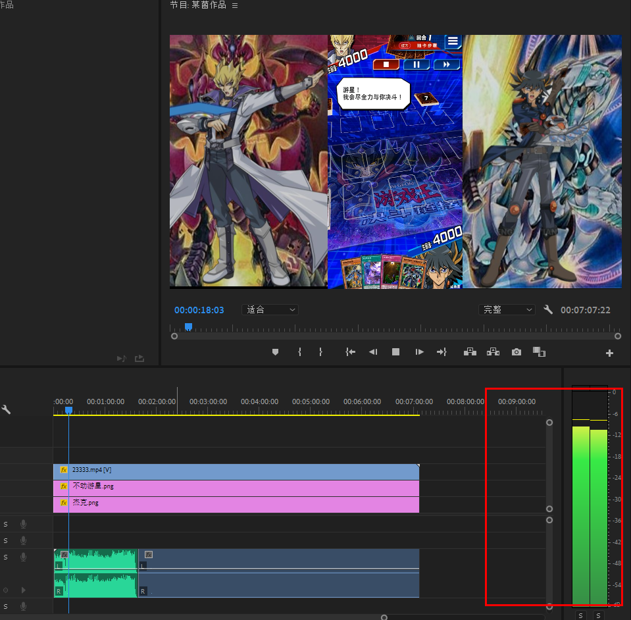This screenshot has height=620, width=631.
Task: Stop playback in the program monitor
Action: pyautogui.click(x=395, y=352)
